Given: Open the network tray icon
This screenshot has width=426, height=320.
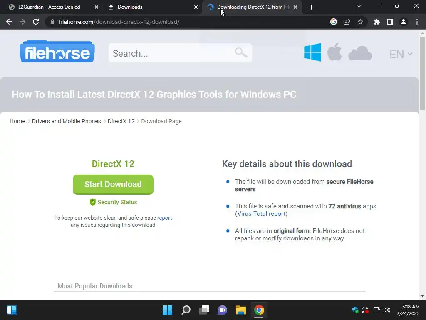Looking at the screenshot, I should click(376, 310).
